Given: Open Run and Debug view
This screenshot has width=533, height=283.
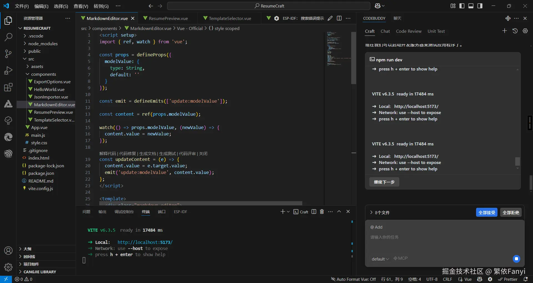Looking at the screenshot, I should (8, 70).
